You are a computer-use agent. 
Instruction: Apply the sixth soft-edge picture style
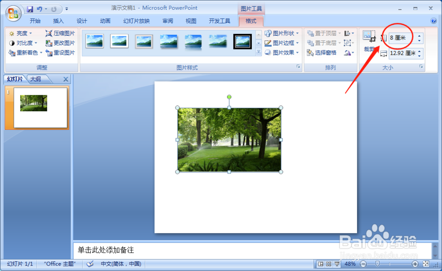click(217, 41)
